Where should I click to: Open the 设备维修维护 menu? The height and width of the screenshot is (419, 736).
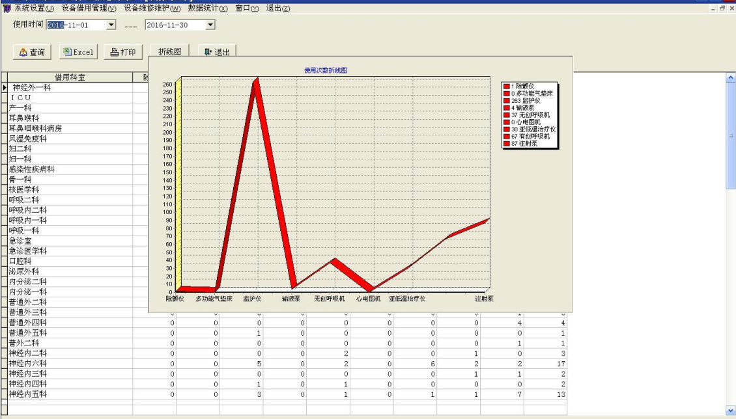click(x=152, y=8)
